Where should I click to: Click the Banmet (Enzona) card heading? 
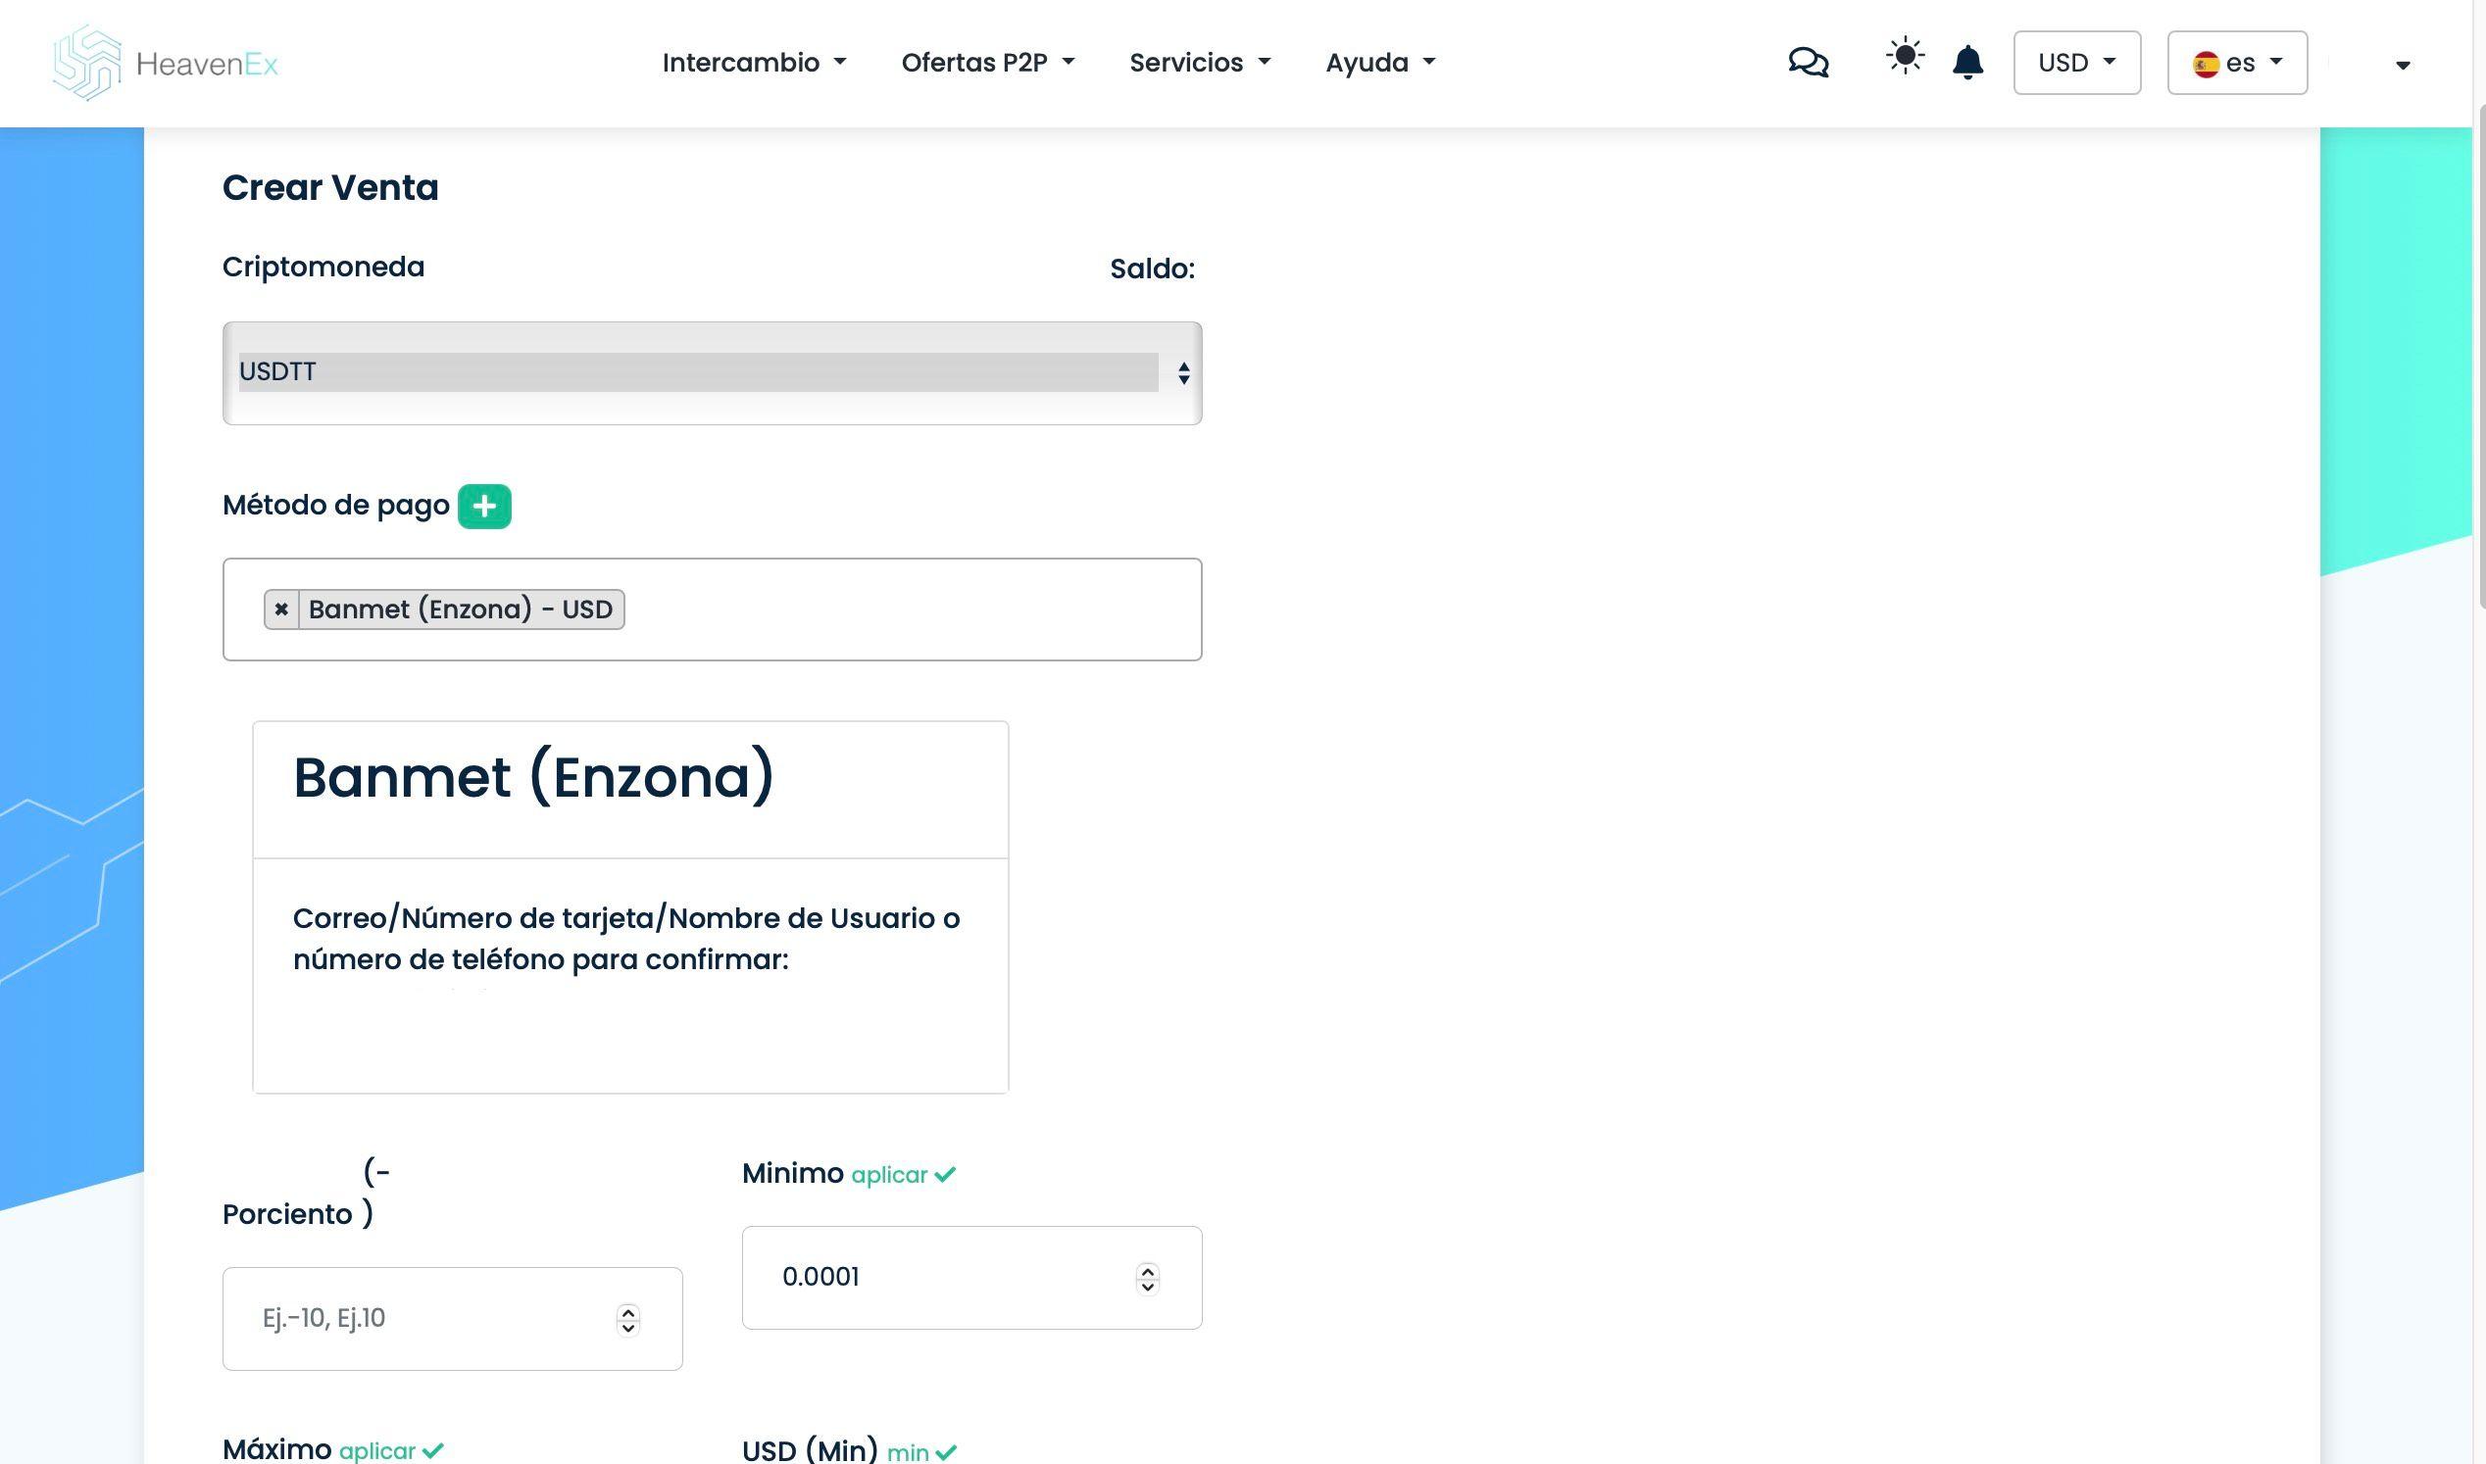click(534, 778)
